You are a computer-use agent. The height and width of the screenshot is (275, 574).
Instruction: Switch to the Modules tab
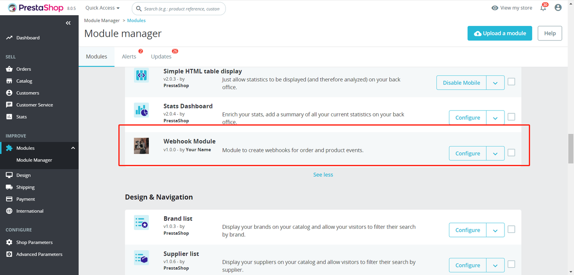click(96, 56)
